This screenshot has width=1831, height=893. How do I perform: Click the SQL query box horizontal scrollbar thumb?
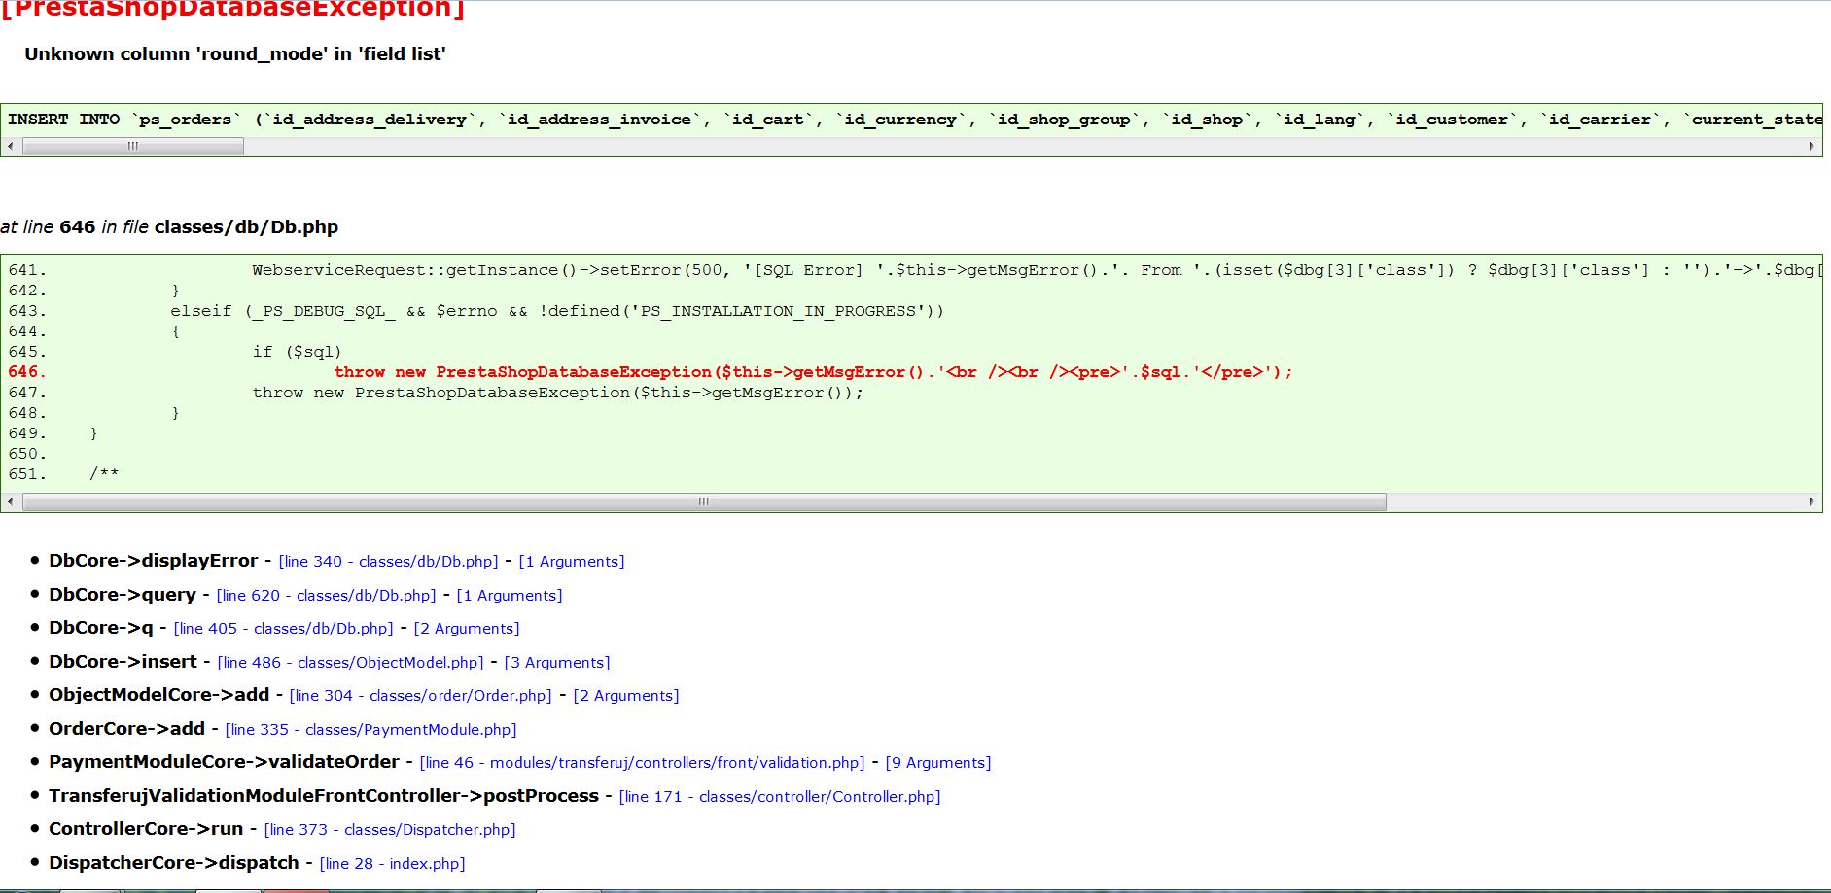pos(133,146)
